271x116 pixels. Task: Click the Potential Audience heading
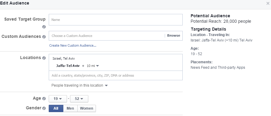pos(210,16)
